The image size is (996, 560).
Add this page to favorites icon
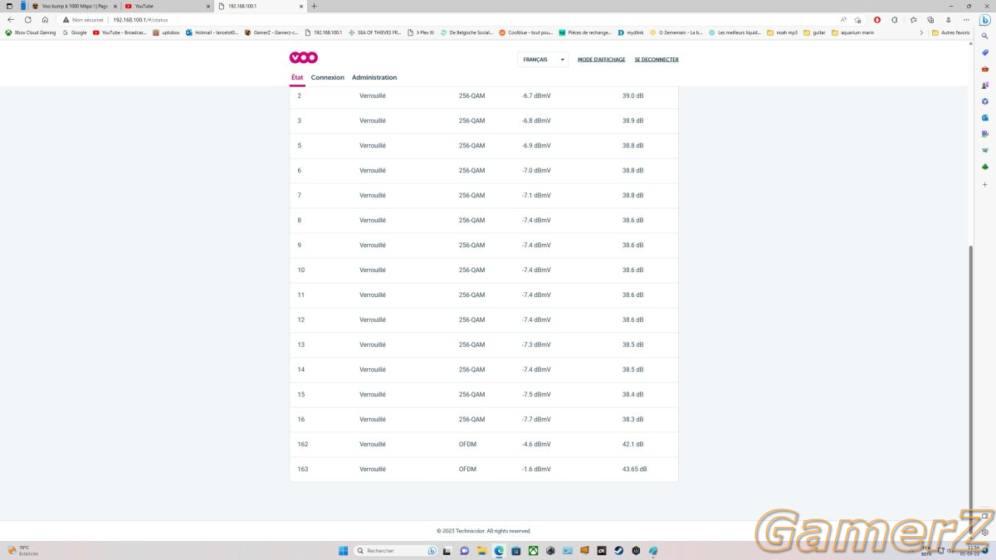click(857, 19)
